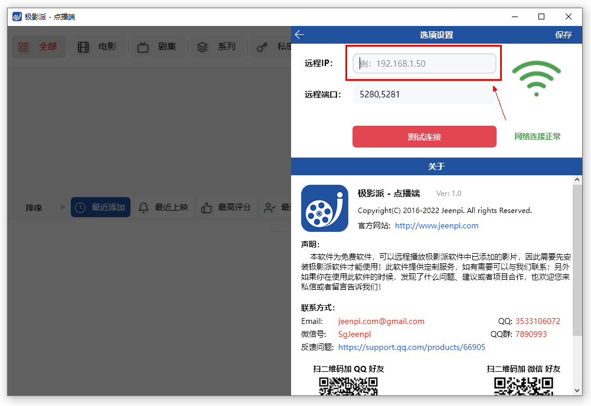Open the support.qq.com feedback link

[x=412, y=347]
